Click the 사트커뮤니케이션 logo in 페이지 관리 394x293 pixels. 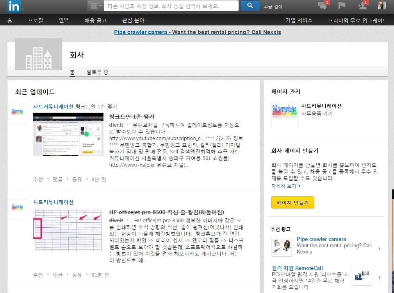[x=284, y=115]
